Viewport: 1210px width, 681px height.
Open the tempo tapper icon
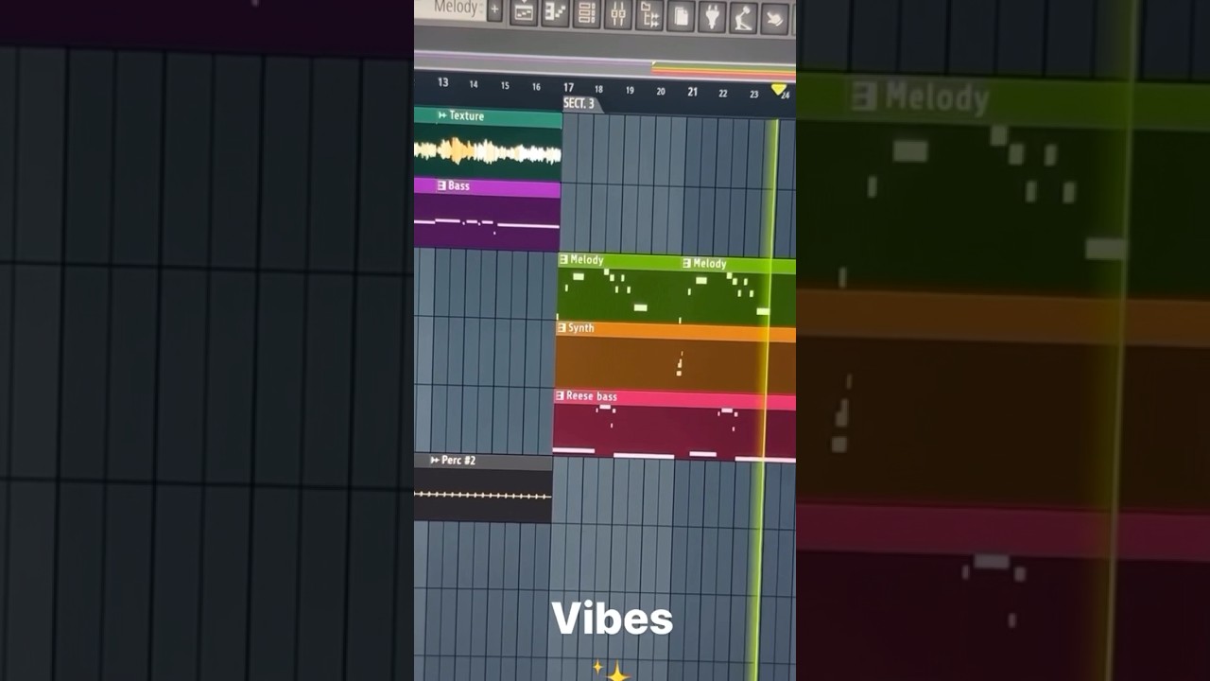[x=743, y=18]
